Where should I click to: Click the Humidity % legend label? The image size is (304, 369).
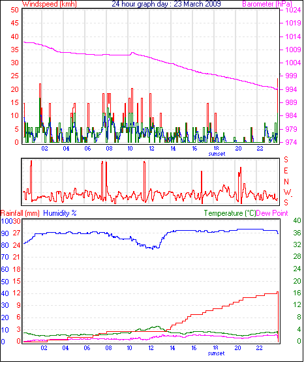point(60,213)
